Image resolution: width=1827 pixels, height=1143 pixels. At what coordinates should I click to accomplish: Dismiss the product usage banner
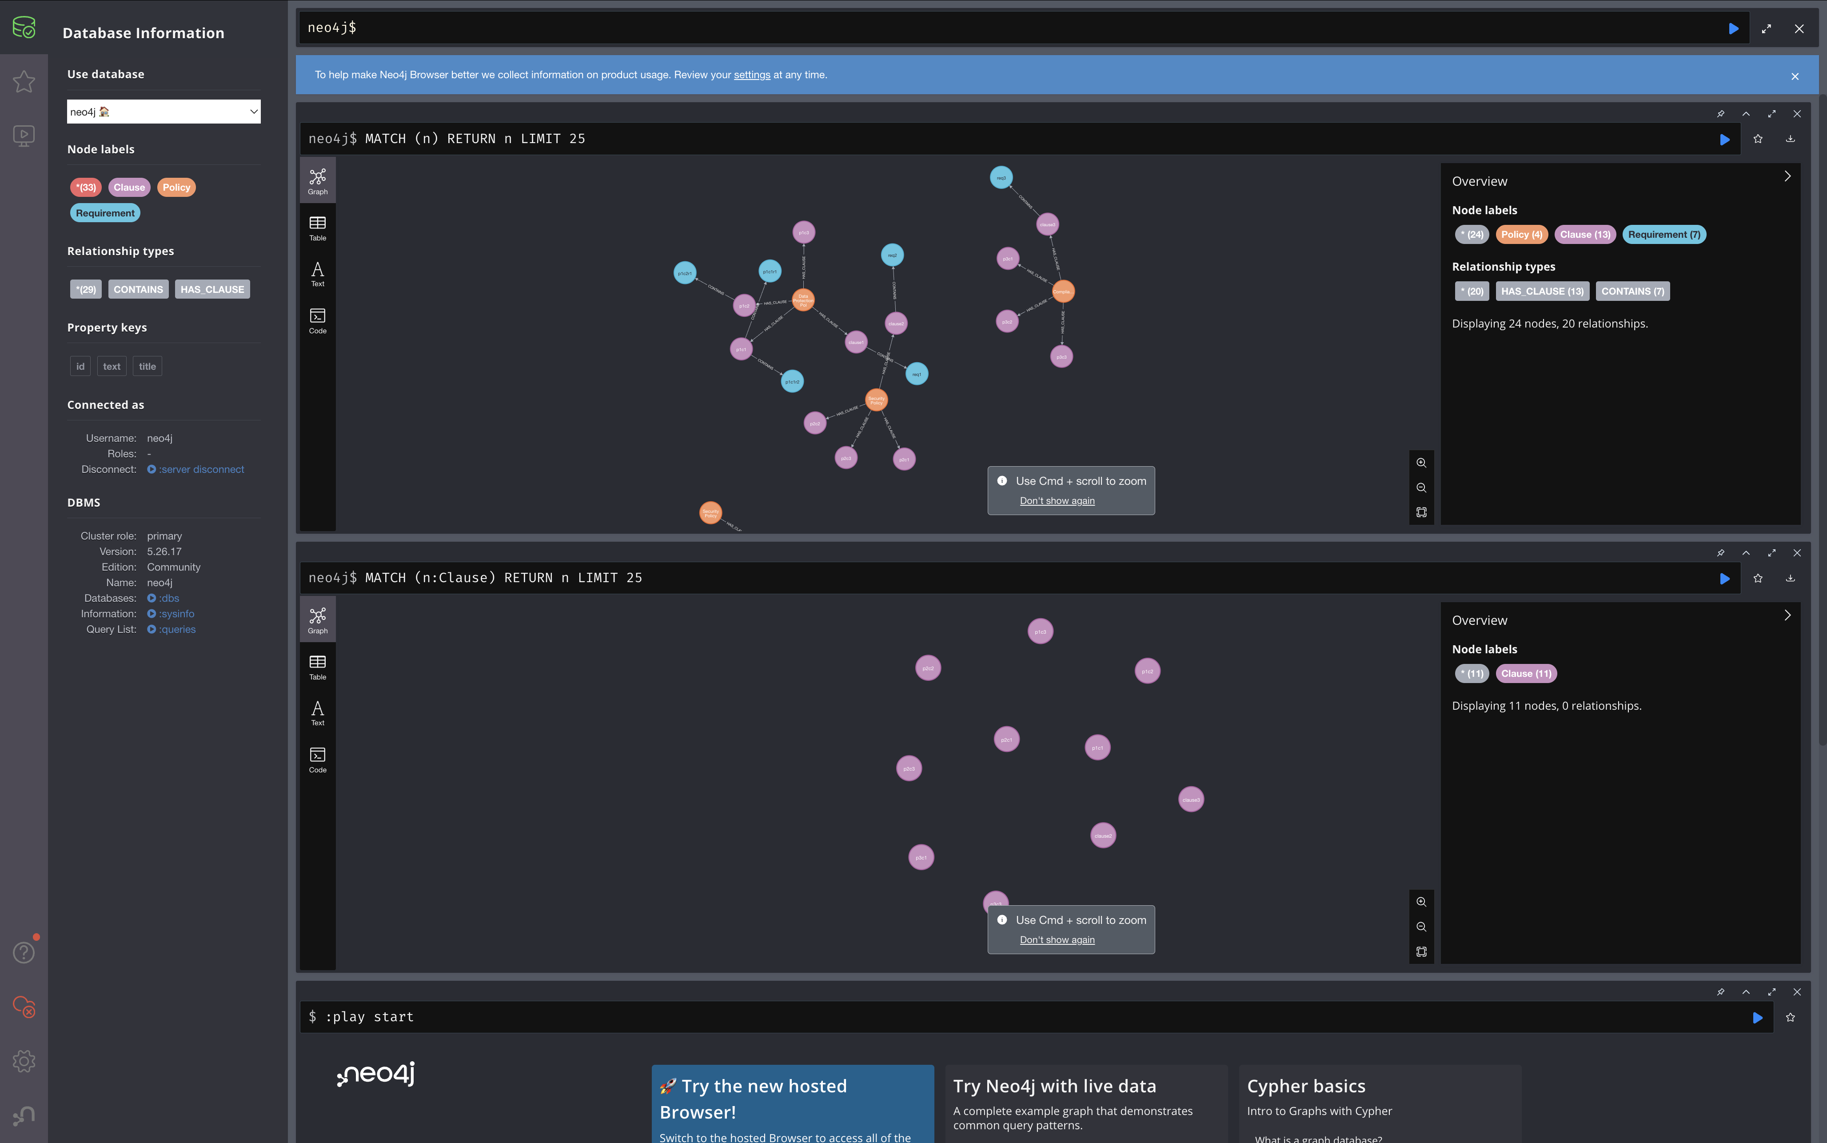(x=1795, y=76)
